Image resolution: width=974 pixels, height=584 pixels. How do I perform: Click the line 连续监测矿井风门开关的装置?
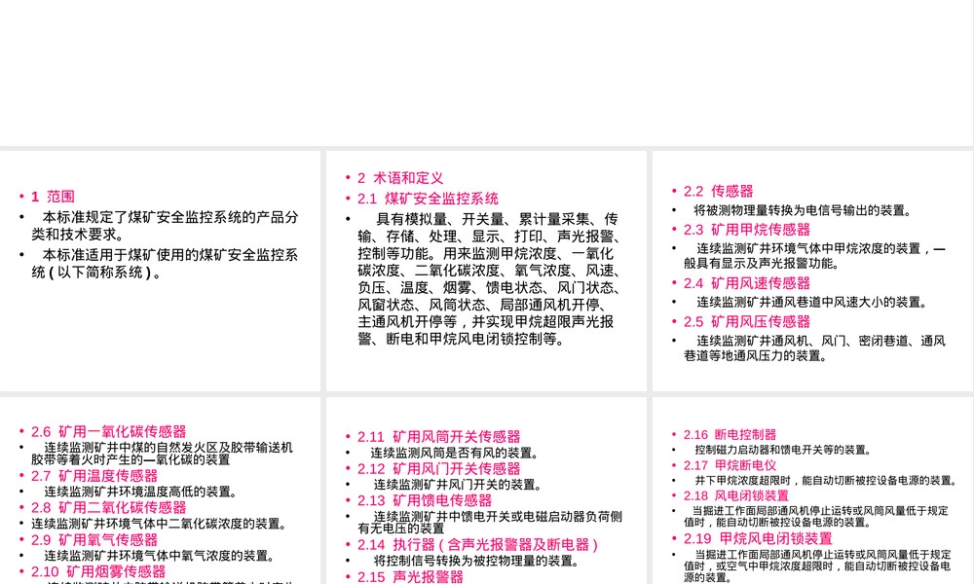click(x=459, y=485)
